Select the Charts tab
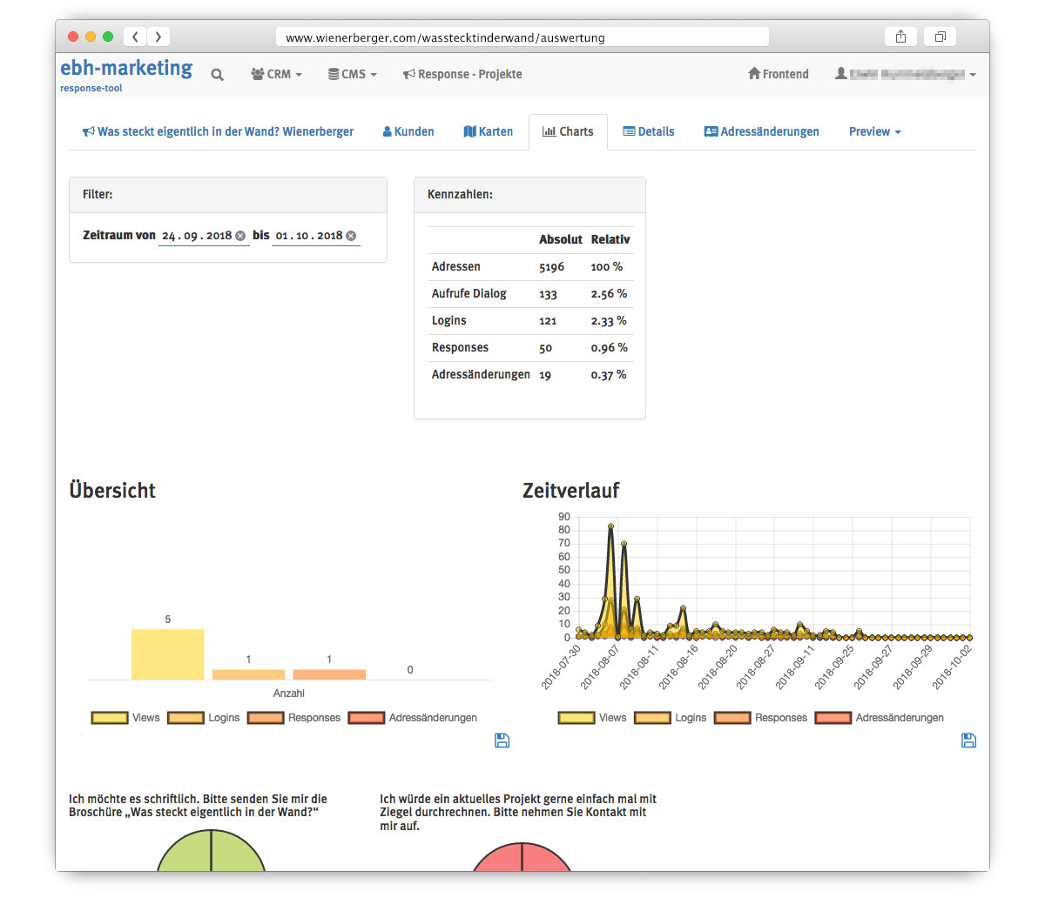The height and width of the screenshot is (911, 1045). pyautogui.click(x=568, y=131)
